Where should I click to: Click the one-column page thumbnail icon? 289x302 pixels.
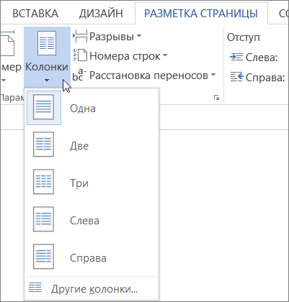coord(43,107)
